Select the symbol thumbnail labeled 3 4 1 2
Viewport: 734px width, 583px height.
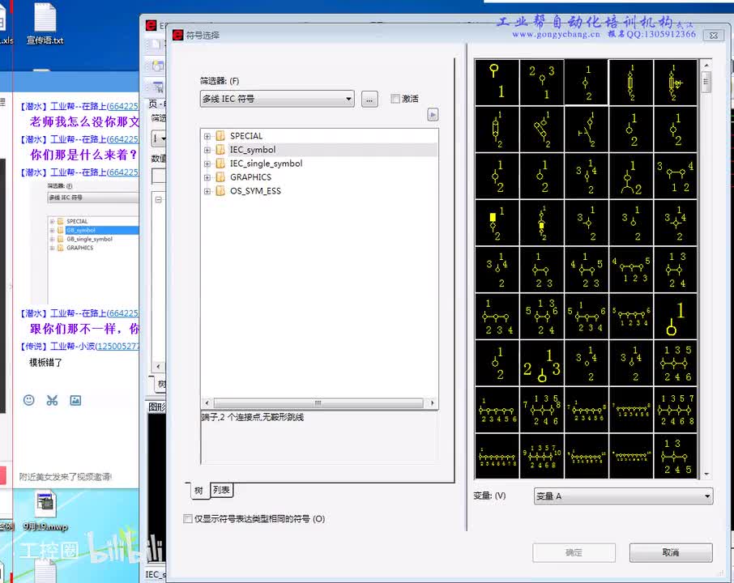coord(676,176)
